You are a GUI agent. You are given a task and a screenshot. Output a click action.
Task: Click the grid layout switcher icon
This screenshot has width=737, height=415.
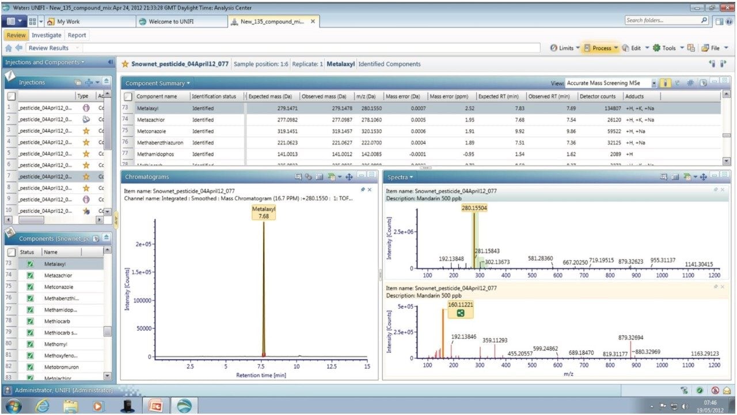click(x=32, y=21)
